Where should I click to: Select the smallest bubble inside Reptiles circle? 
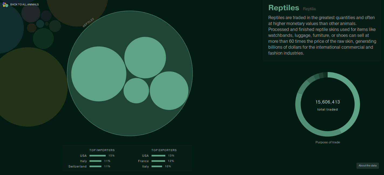(136, 91)
